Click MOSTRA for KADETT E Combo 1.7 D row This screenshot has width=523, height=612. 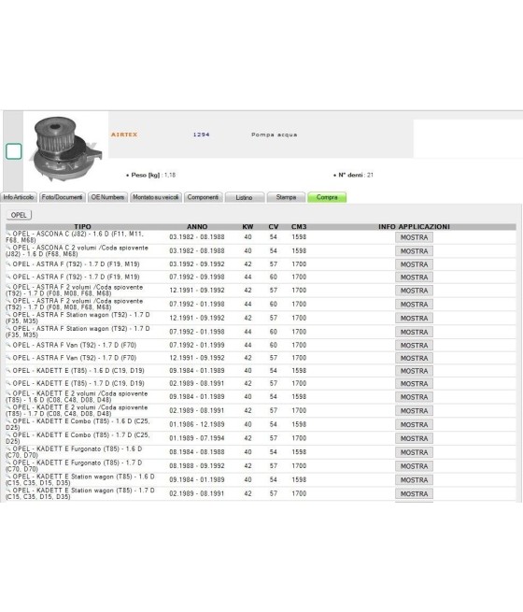(x=414, y=439)
